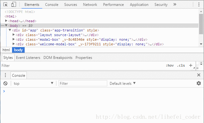204x123 pixels.
Task: Click the ellipsis beside the body row
Action: pyautogui.click(x=2, y=26)
